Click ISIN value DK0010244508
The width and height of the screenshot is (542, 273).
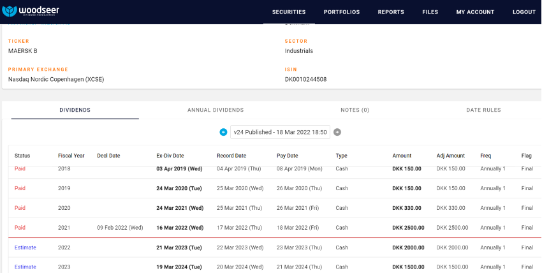point(305,79)
